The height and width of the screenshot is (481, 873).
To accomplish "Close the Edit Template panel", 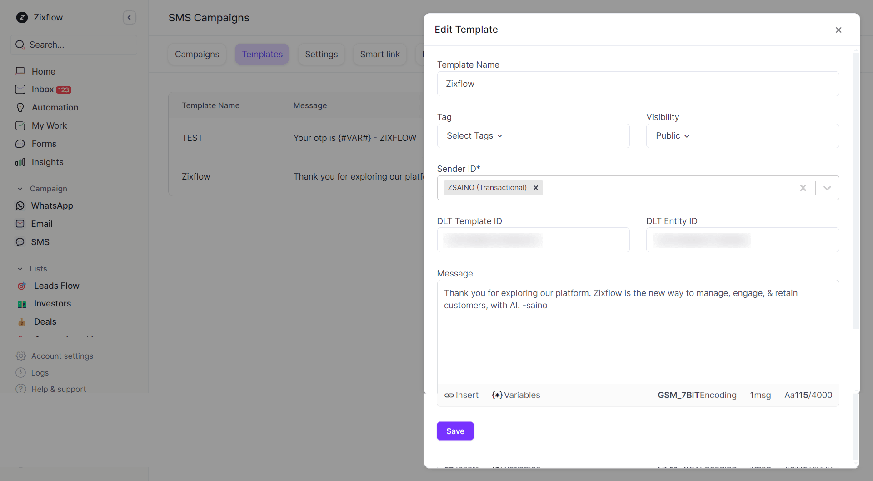I will (838, 30).
